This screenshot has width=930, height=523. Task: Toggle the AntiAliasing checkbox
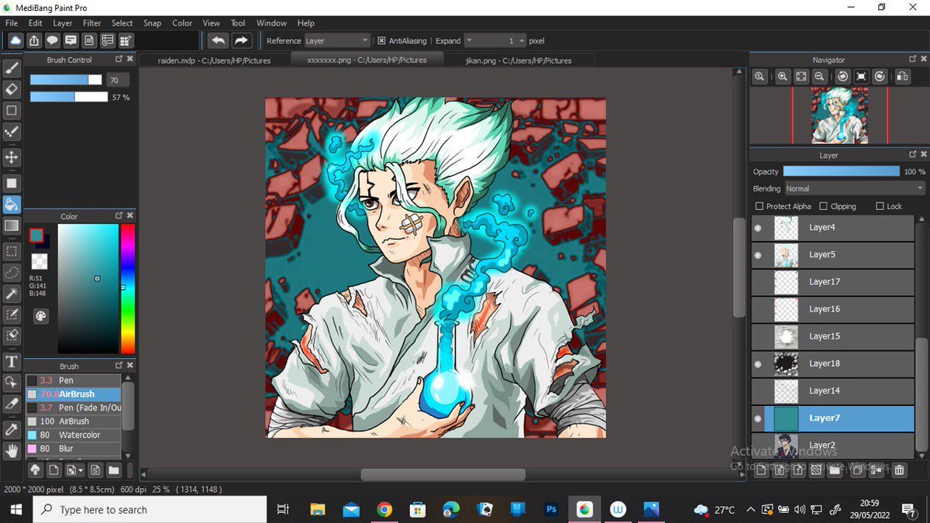381,40
